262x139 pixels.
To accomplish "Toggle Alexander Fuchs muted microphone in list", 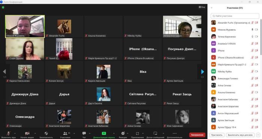I will pyautogui.click(x=253, y=22).
